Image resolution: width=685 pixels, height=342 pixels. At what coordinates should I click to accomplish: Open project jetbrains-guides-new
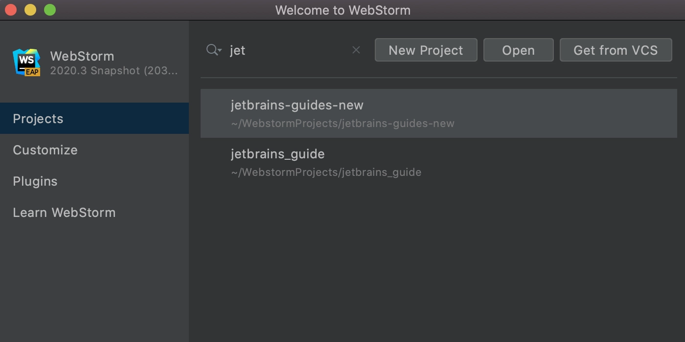[x=439, y=113]
